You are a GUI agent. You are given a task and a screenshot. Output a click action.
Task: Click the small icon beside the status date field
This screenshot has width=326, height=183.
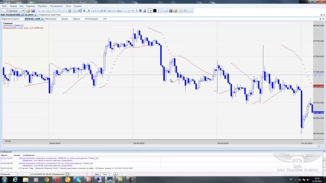click(x=67, y=174)
